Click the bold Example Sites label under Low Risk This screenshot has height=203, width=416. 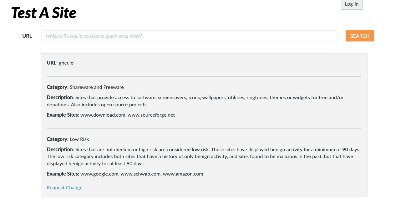pos(63,174)
